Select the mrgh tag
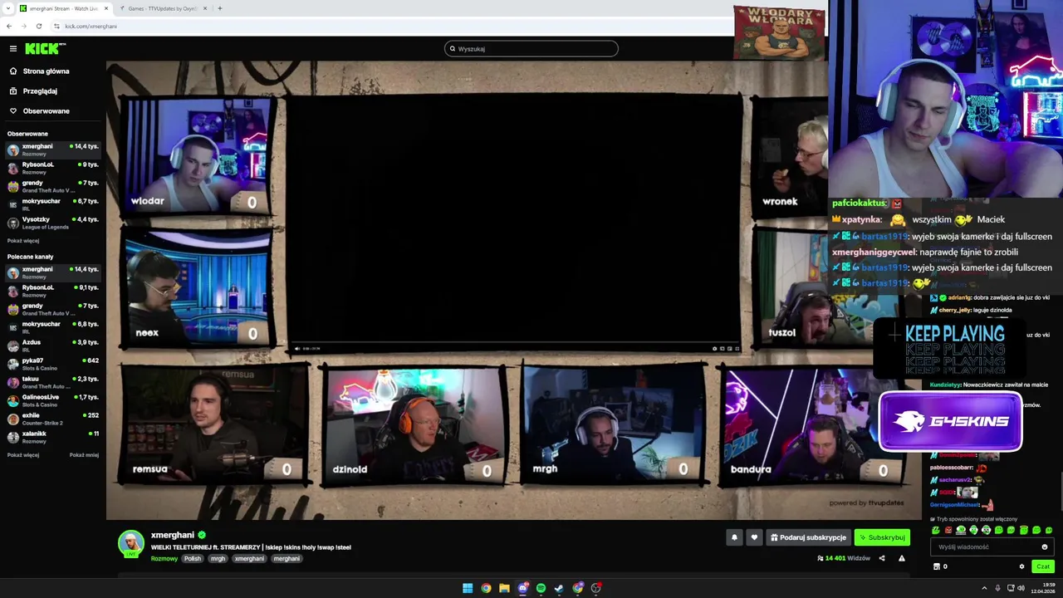The image size is (1063, 598). (218, 559)
